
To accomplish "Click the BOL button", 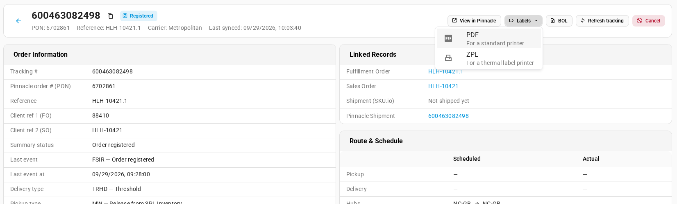I will (x=559, y=21).
